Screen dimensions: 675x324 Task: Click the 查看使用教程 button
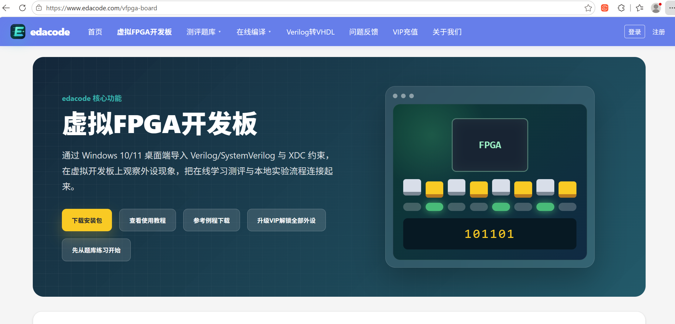click(147, 220)
